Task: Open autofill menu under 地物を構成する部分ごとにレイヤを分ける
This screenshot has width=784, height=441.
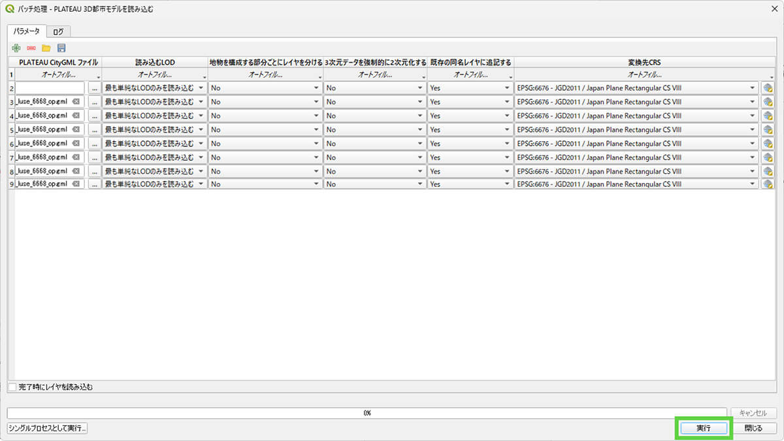Action: (x=266, y=74)
